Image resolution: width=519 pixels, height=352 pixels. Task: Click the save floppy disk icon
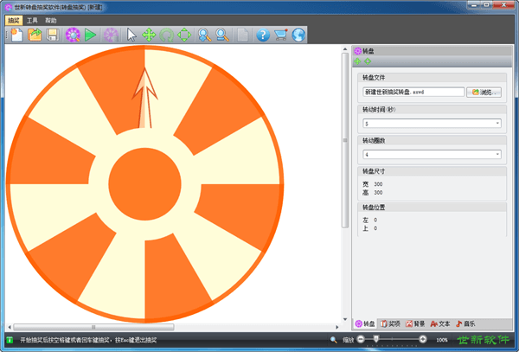click(x=52, y=35)
